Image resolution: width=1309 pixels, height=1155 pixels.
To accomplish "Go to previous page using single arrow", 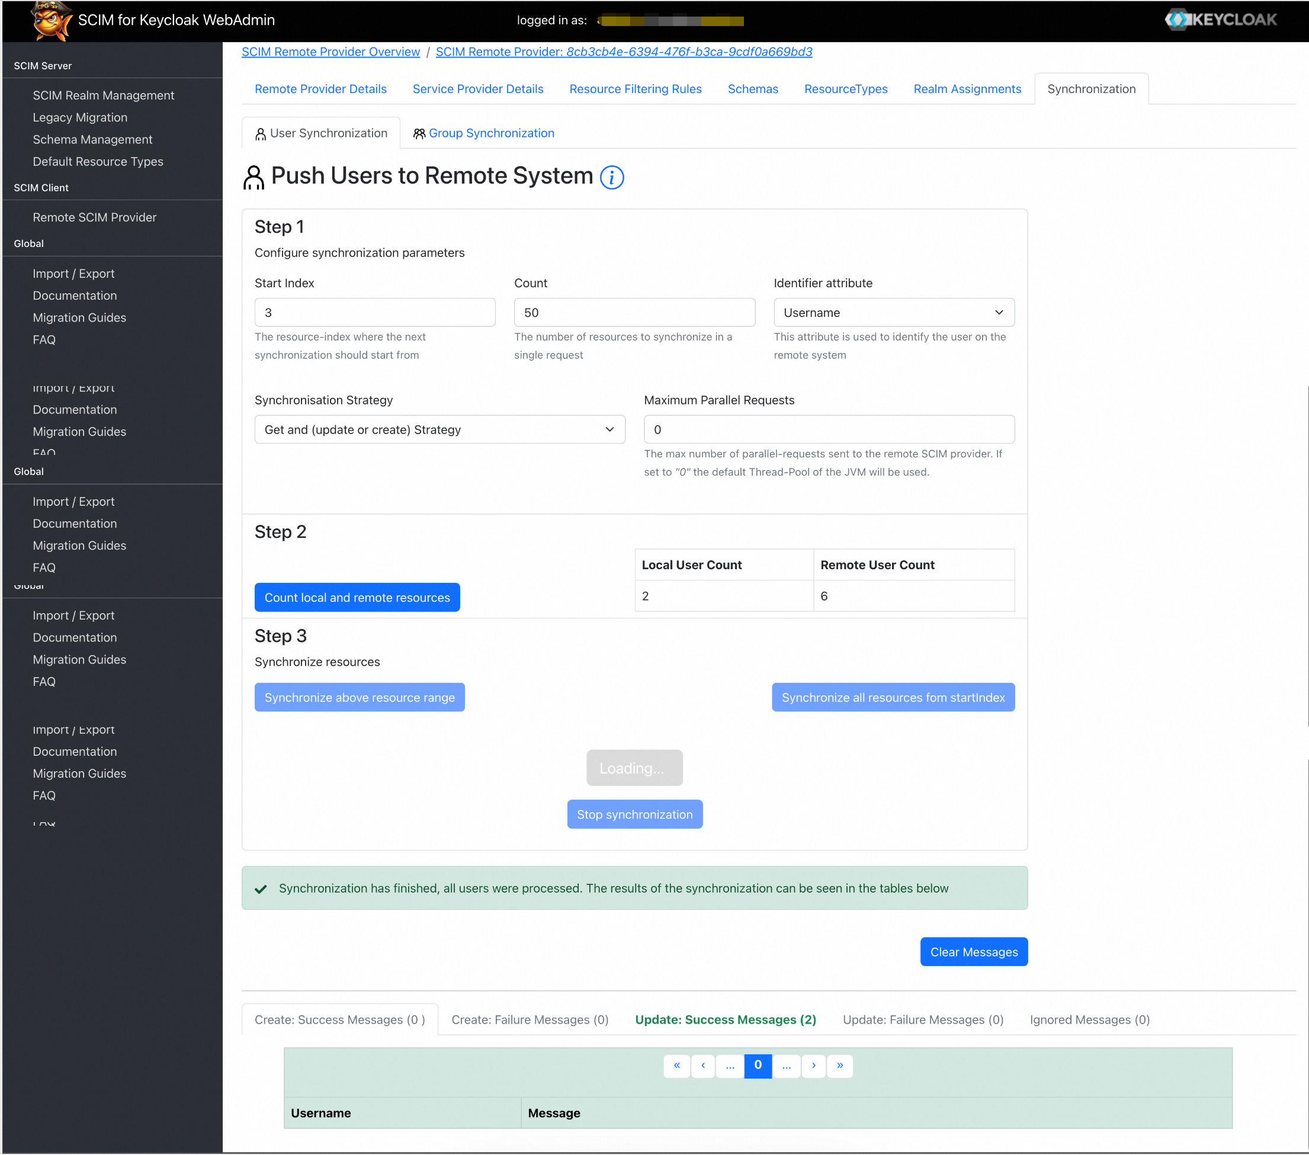I will 702,1066.
